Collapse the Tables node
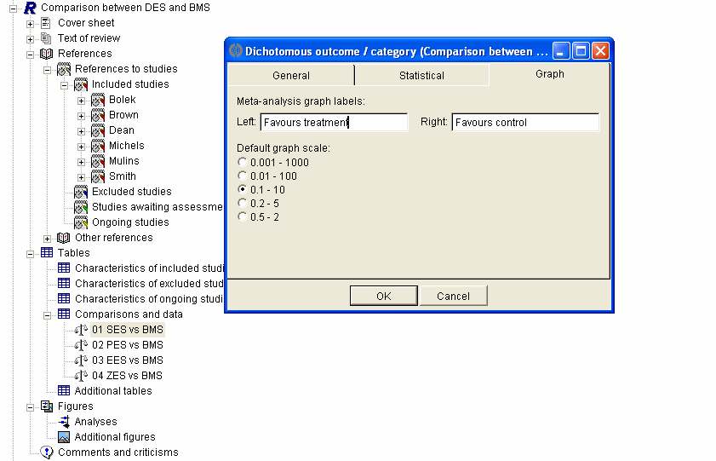716x461 pixels. 30,254
